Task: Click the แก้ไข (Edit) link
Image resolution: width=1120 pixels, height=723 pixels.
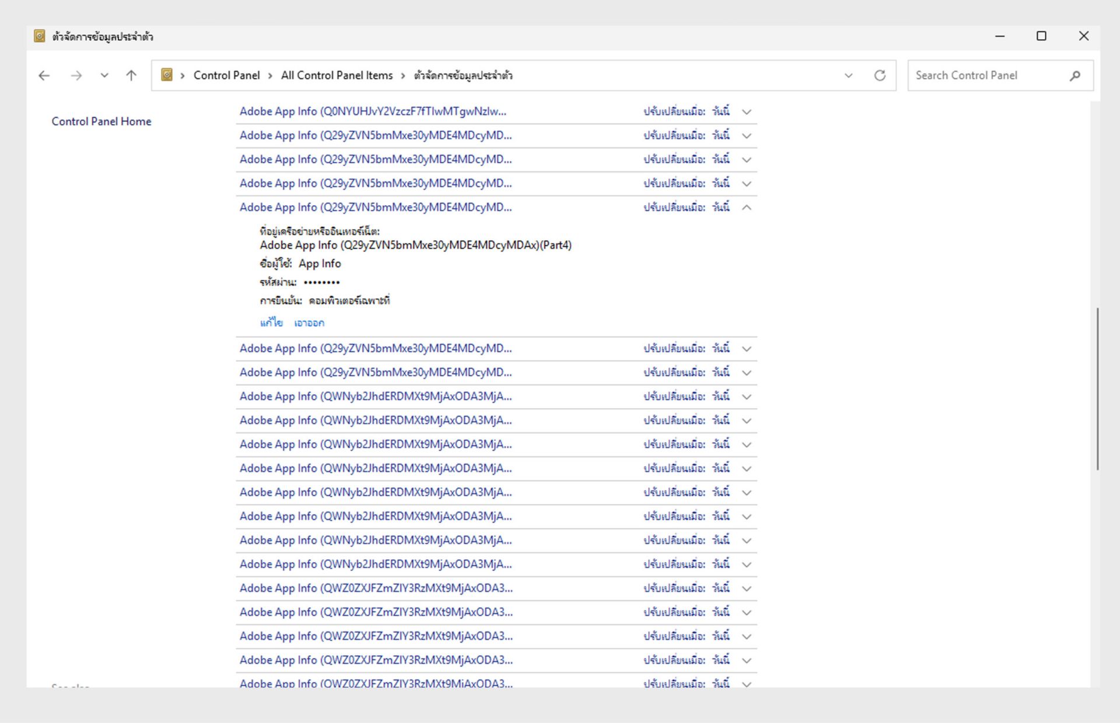Action: 271,322
